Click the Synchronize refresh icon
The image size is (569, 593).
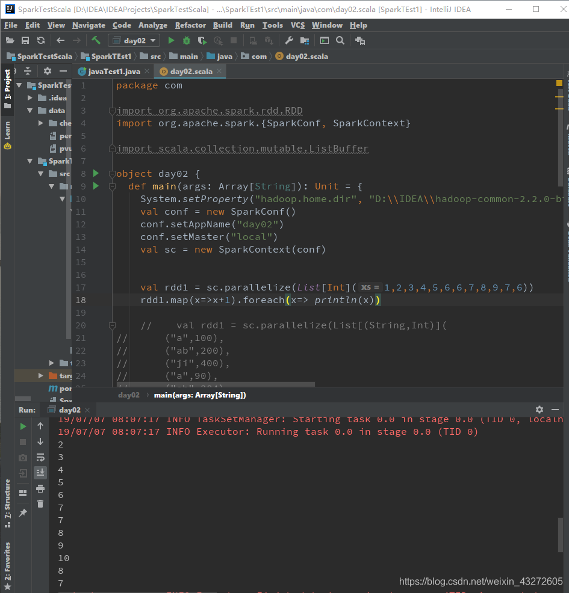[x=41, y=40]
